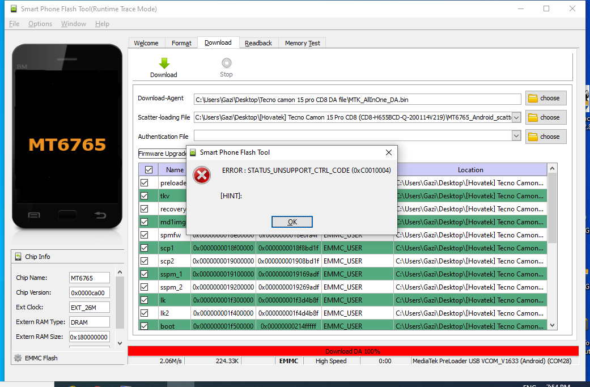Open the Window menu
Viewport: 590px width, 387px height.
tap(74, 24)
